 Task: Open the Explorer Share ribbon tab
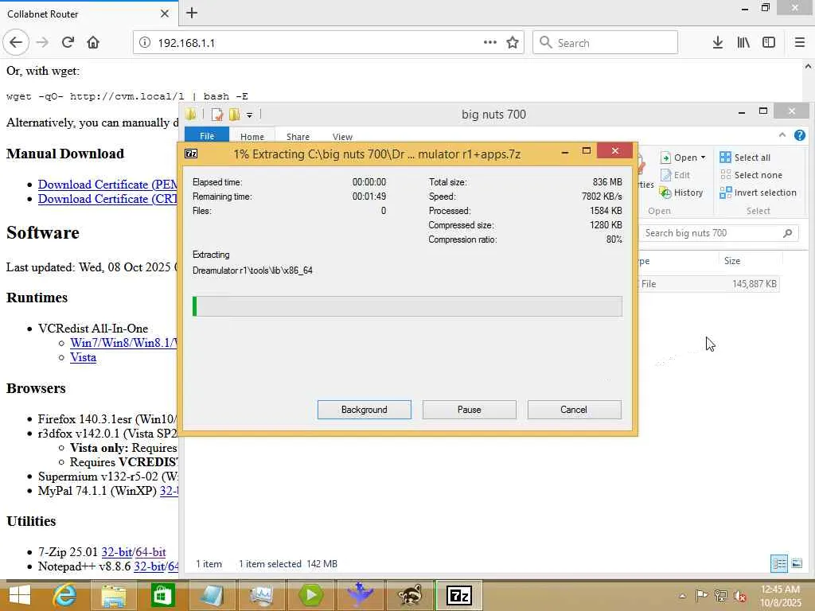tap(298, 137)
